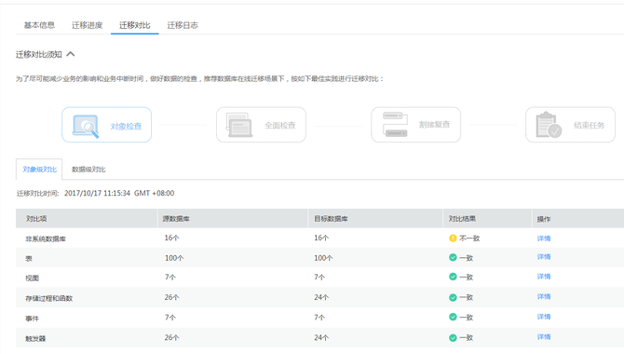Click target value 24个 in 触发器 row
624x354 pixels.
point(321,337)
